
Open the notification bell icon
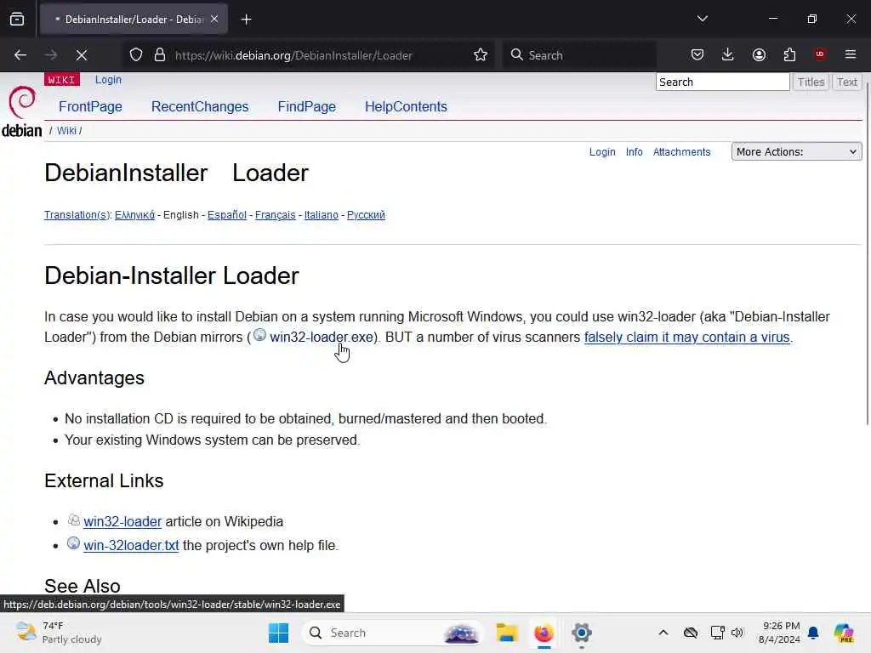pos(813,633)
